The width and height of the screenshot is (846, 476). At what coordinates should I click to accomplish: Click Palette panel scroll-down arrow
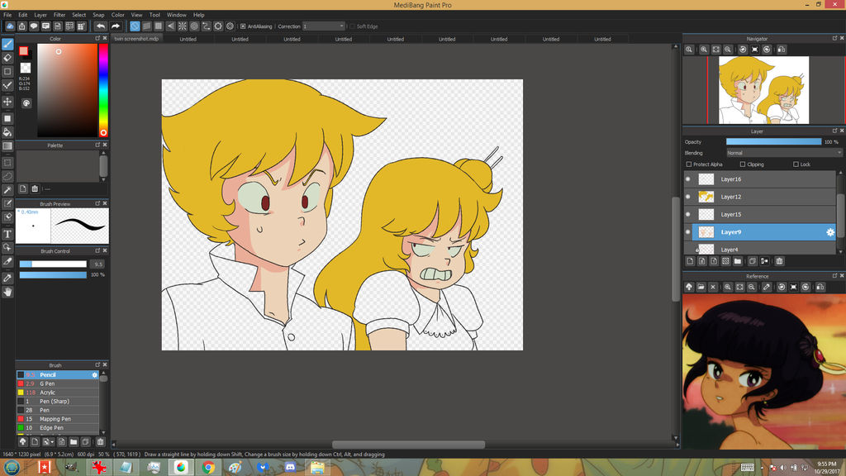(103, 179)
